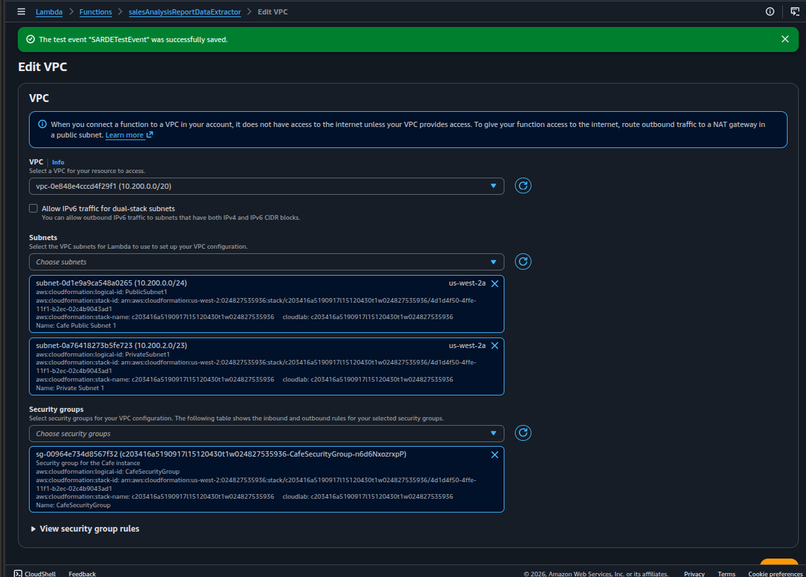Click 'Name: Cafe Public Subnet 1' text
Screen dimensions: 806x577
click(76, 325)
